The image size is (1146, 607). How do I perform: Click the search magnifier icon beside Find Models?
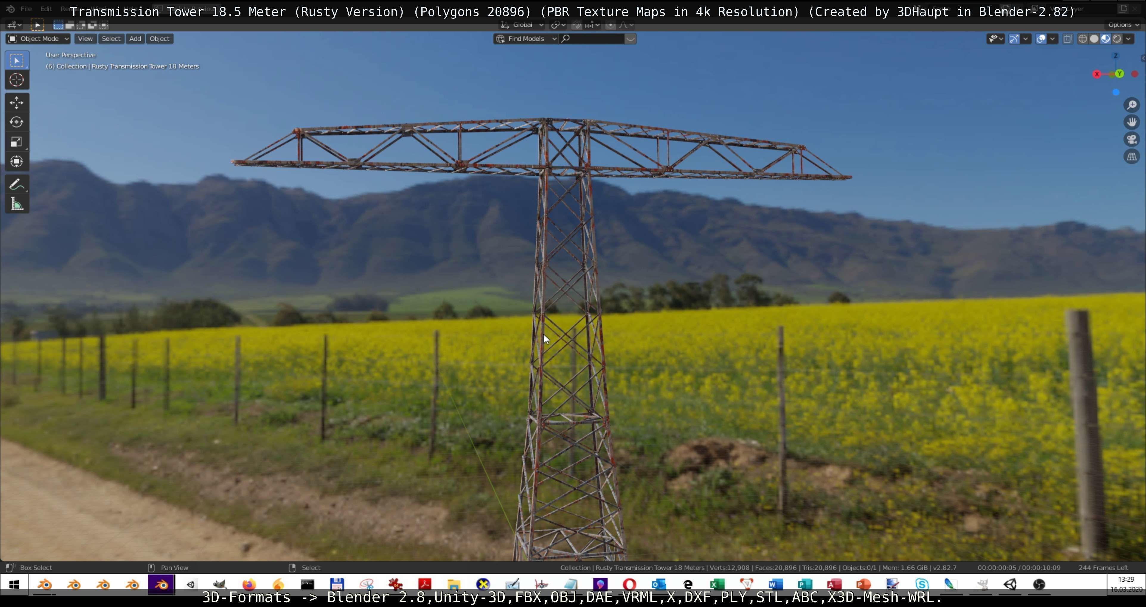pyautogui.click(x=566, y=39)
